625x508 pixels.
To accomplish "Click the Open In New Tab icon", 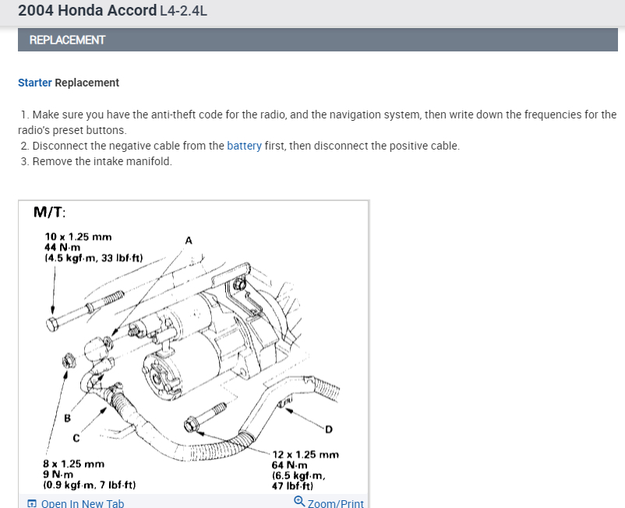I will tap(32, 503).
